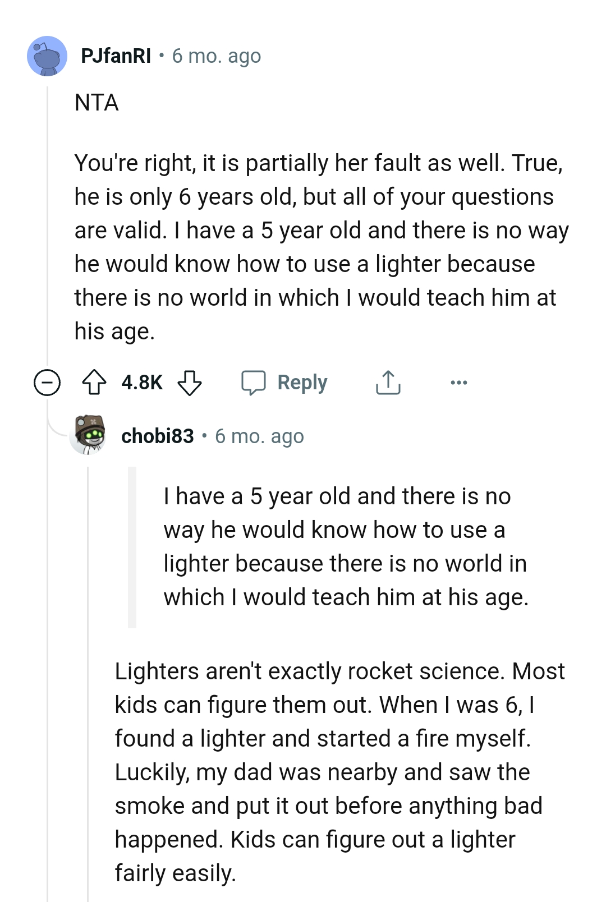Open the share icon on PJfanRI's comment
The height and width of the screenshot is (902, 606).
(x=388, y=383)
